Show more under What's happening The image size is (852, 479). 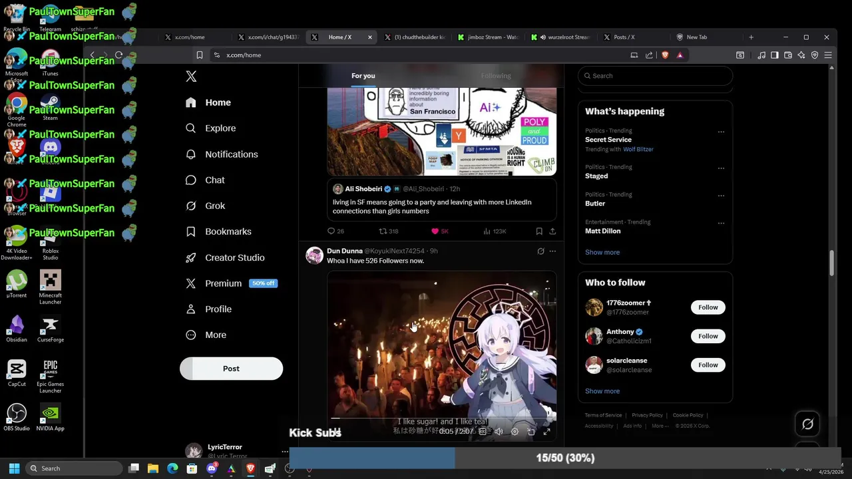602,252
